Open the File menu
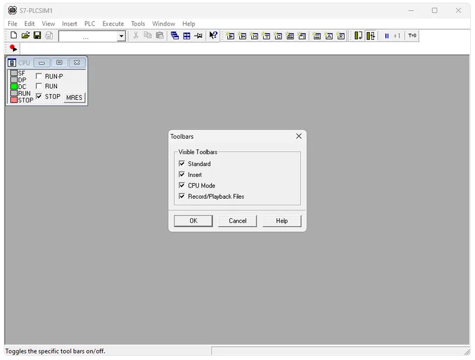Image resolution: width=475 pixels, height=360 pixels. click(12, 24)
